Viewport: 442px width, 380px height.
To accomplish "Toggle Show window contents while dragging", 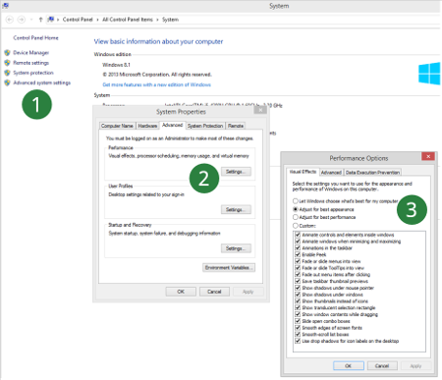I will point(298,314).
